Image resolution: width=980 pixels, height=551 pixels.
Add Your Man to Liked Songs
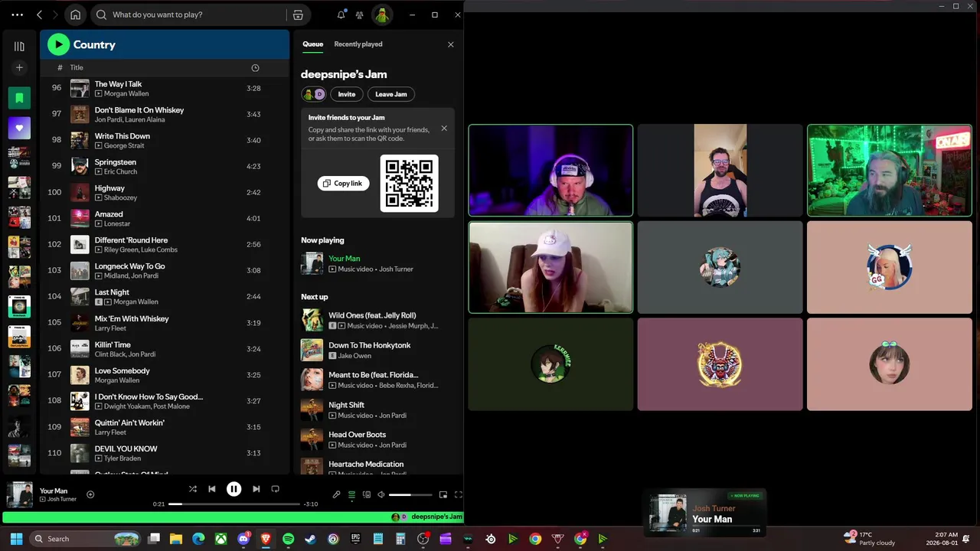point(90,494)
